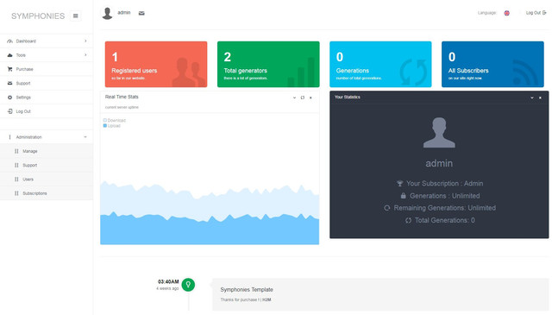The image size is (552, 315).
Task: Click the Manage item grip icon
Action: [16, 151]
